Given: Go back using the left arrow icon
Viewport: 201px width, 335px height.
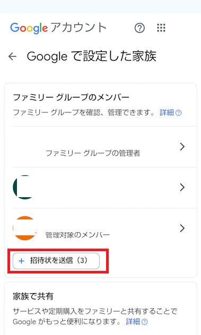Looking at the screenshot, I should 12,56.
